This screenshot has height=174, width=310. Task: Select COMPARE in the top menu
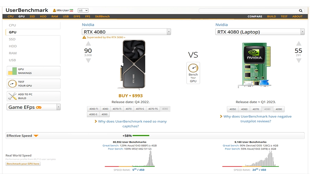[x=255, y=16]
